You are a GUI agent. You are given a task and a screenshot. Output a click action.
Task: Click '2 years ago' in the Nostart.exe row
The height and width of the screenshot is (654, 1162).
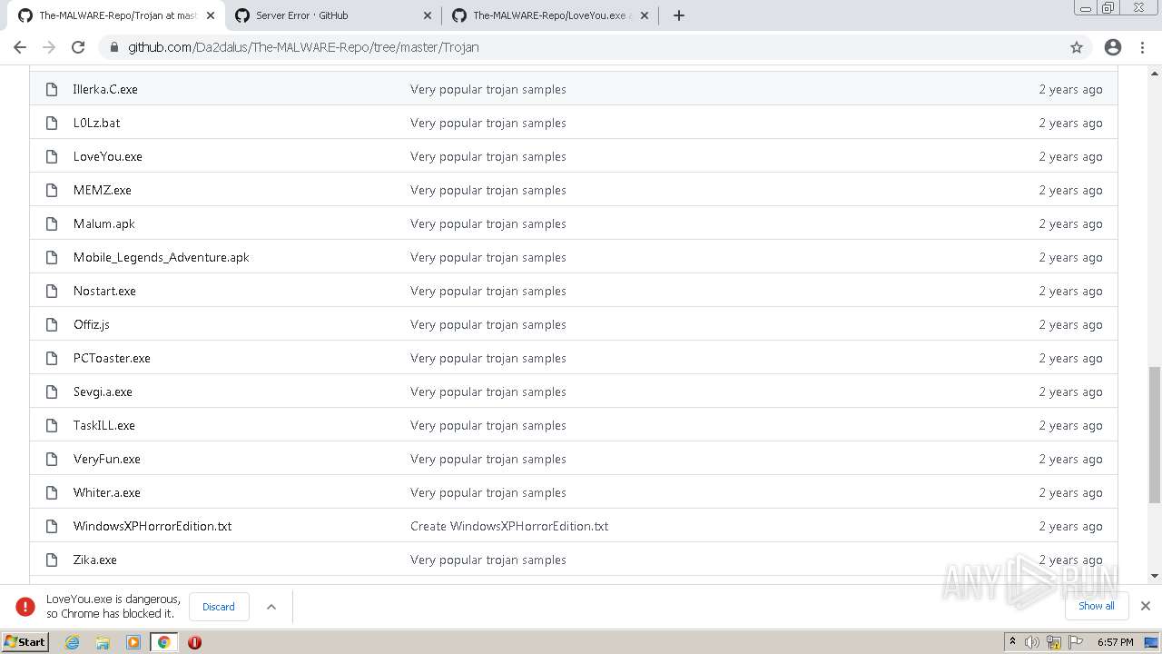coord(1071,291)
